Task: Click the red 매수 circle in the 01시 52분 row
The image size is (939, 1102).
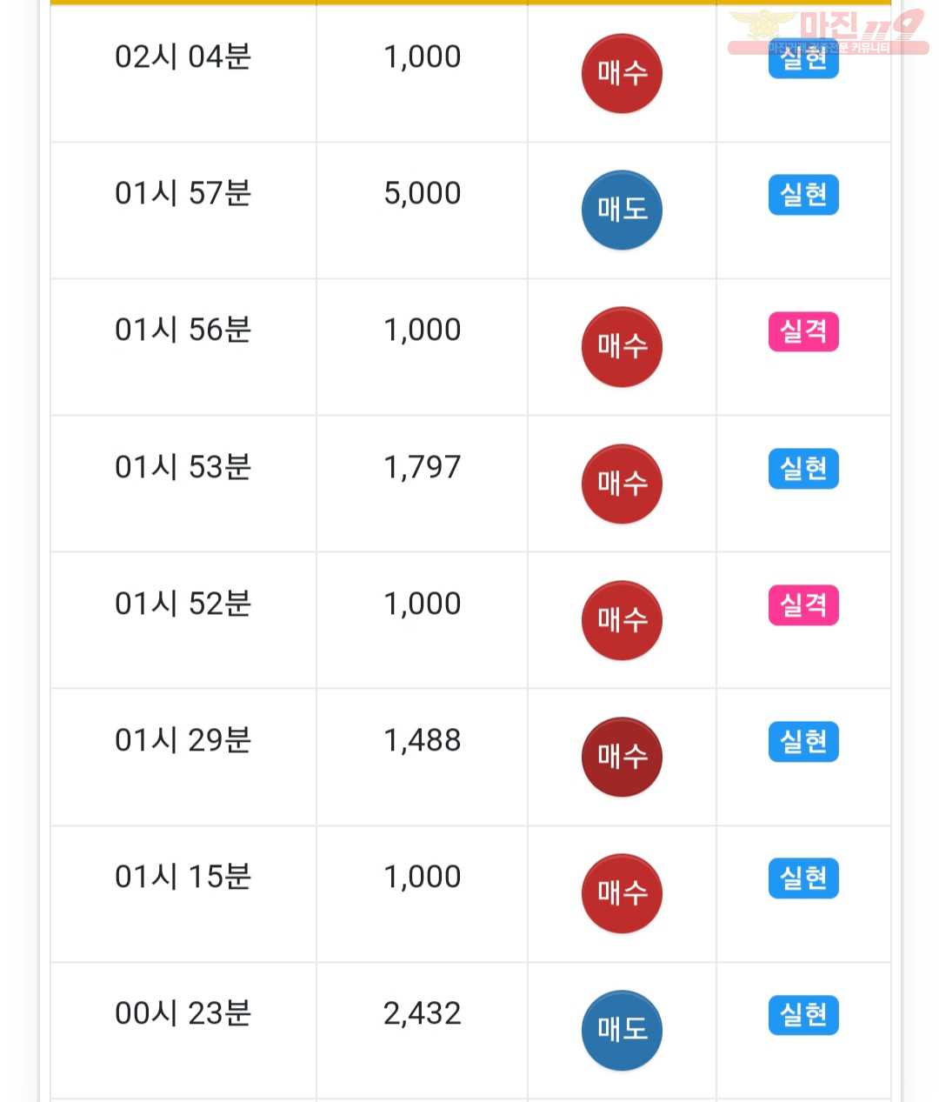Action: [x=622, y=620]
